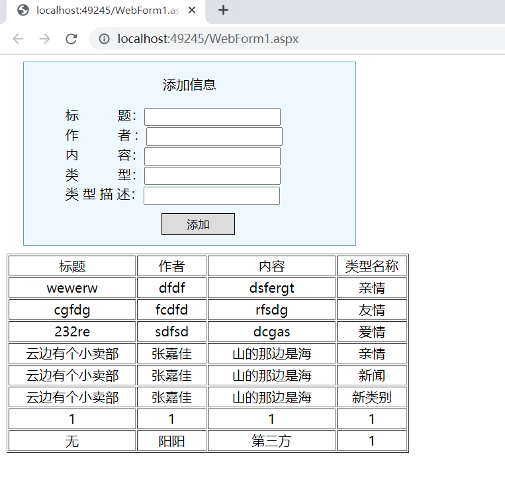
Task: Click the 内容 column header
Action: [x=272, y=266]
